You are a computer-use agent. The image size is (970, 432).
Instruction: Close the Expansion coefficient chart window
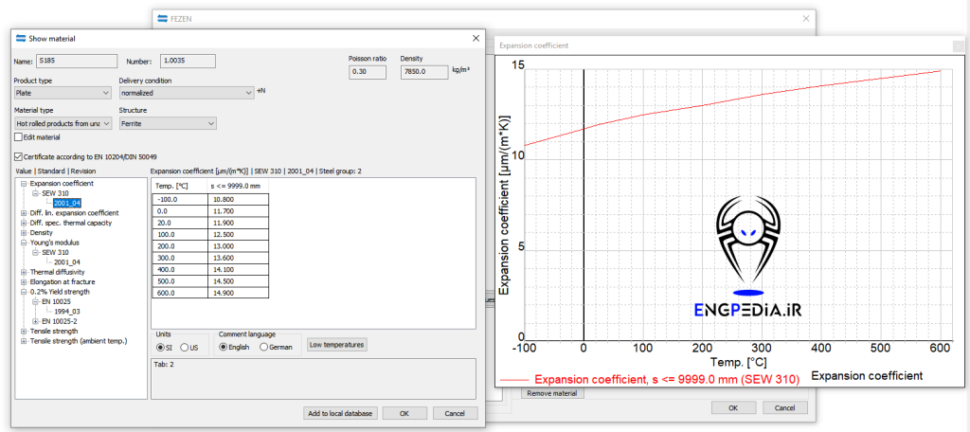point(957,44)
